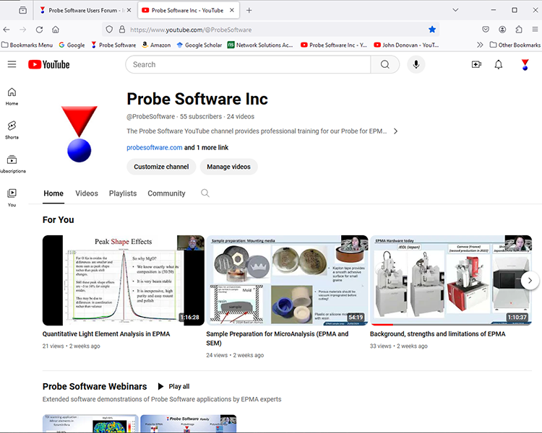Open the Amazon bookmark
542x433 pixels.
click(156, 45)
